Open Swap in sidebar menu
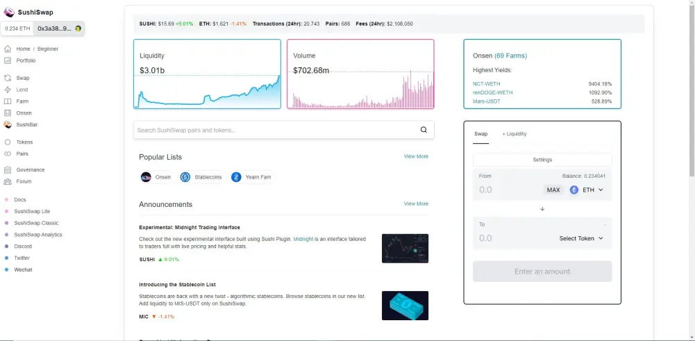Viewport: 695px width, 341px height. (23, 78)
